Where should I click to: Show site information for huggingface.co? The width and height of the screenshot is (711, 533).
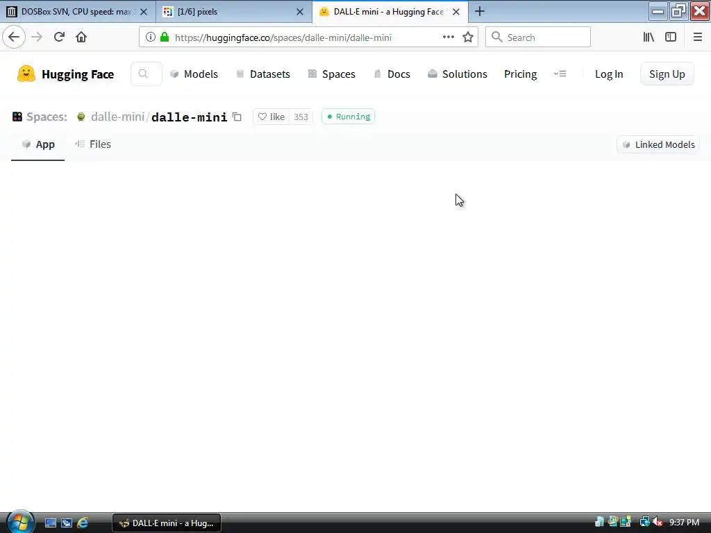pyautogui.click(x=151, y=37)
